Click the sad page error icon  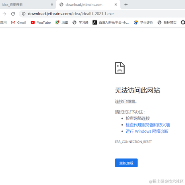120,68
